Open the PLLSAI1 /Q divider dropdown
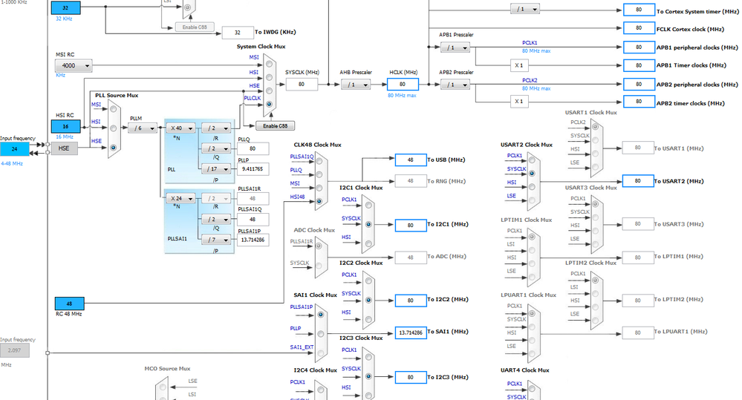 [x=216, y=220]
